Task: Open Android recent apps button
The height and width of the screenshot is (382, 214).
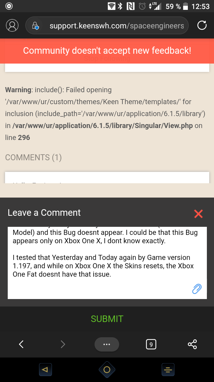Action: (168, 370)
